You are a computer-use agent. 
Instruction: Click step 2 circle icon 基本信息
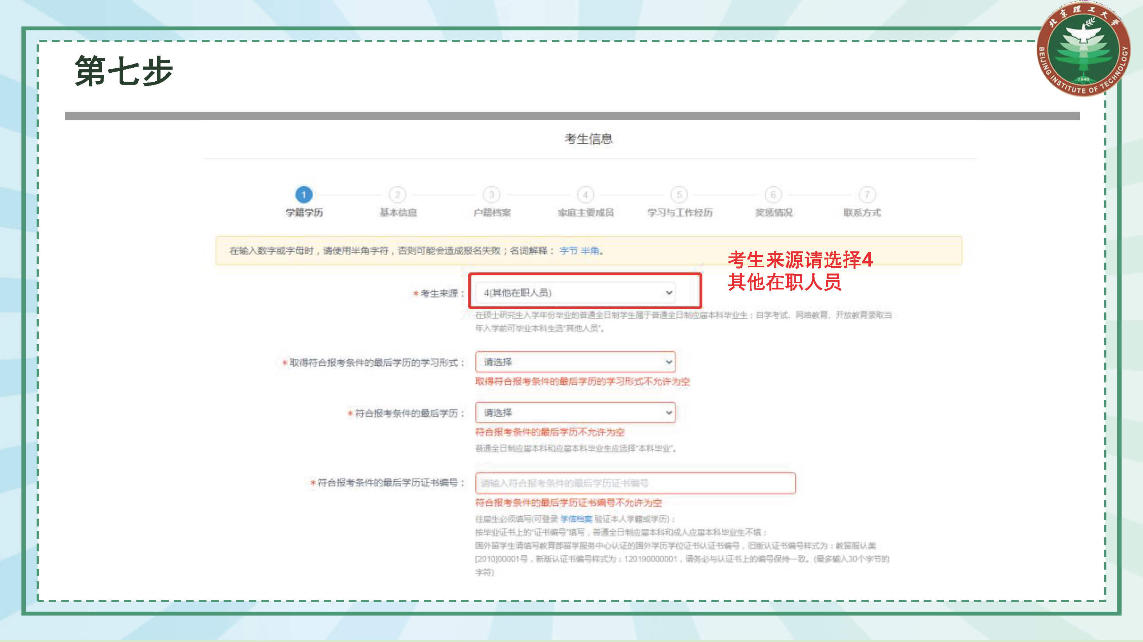pos(397,195)
